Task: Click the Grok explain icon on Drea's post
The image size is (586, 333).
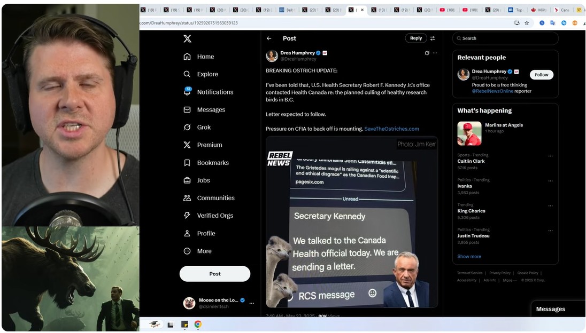Action: (x=427, y=53)
